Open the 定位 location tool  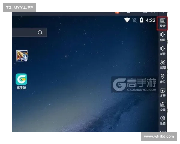pos(162,78)
